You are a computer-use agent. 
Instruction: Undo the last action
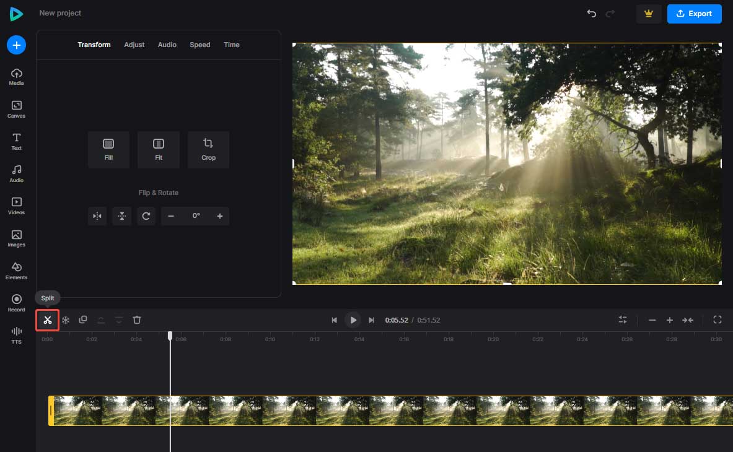point(591,14)
